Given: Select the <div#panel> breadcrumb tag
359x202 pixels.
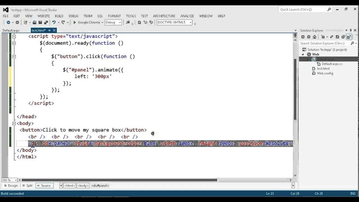Looking at the screenshot, I should pos(100,185).
